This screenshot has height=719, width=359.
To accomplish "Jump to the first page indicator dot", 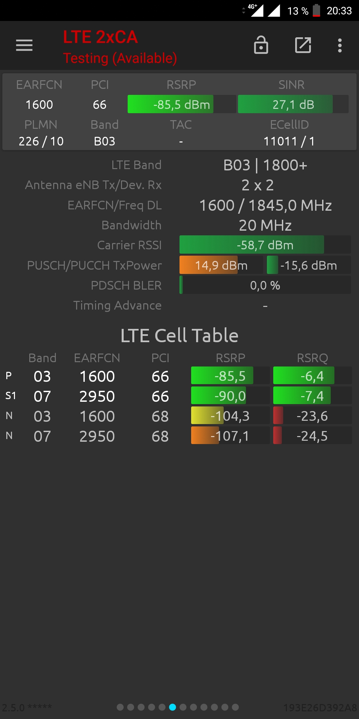I will point(120,707).
